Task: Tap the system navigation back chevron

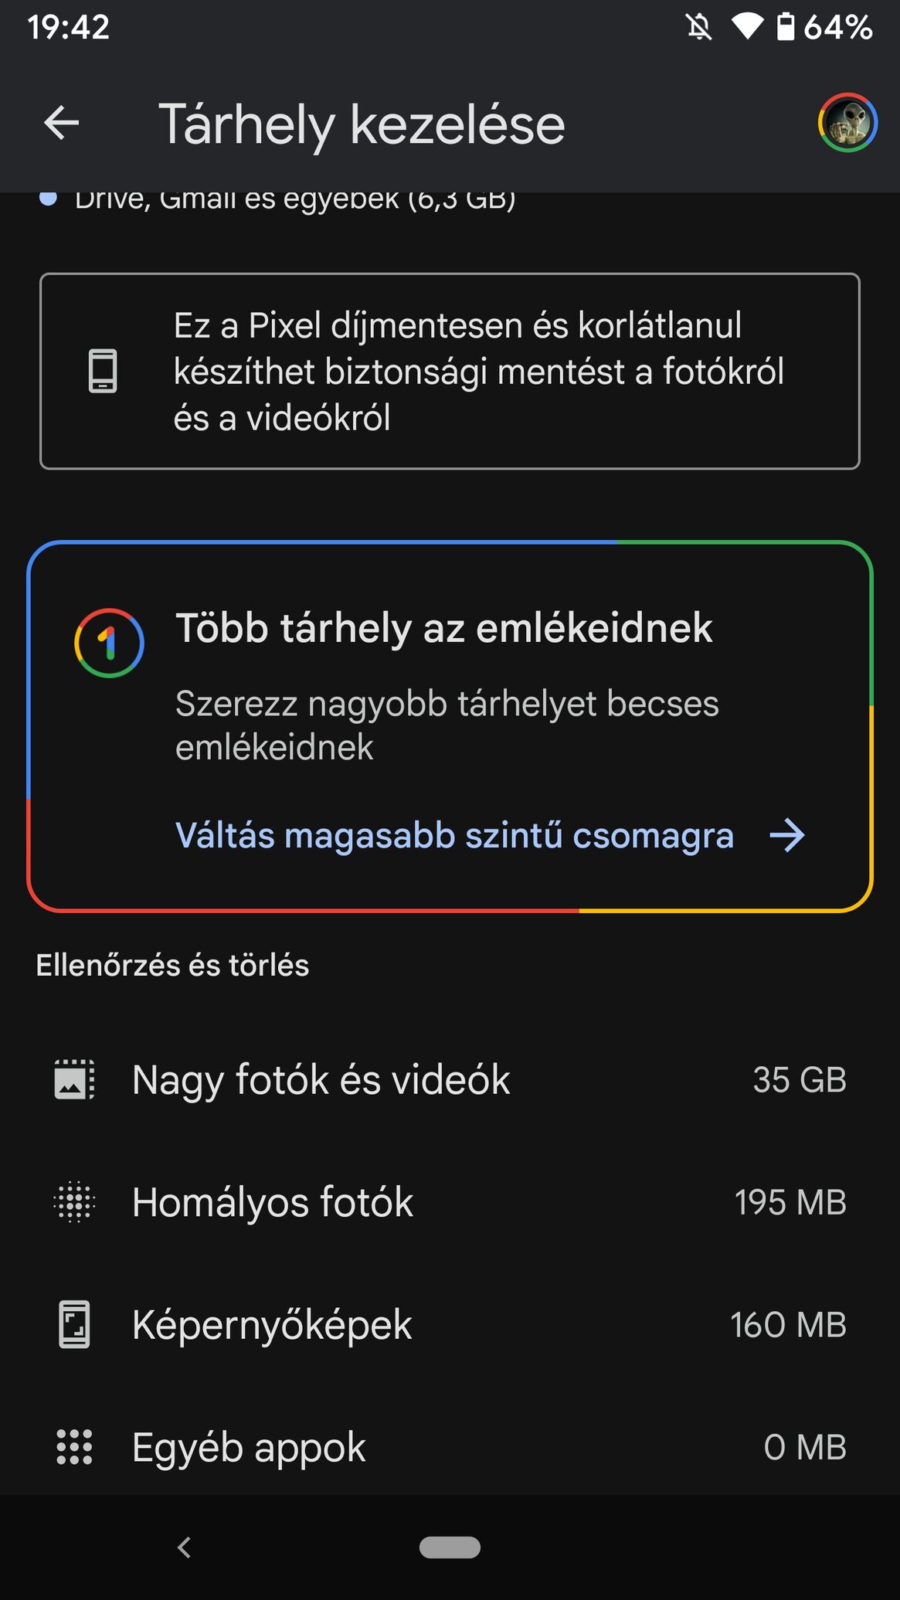Action: [x=184, y=1547]
